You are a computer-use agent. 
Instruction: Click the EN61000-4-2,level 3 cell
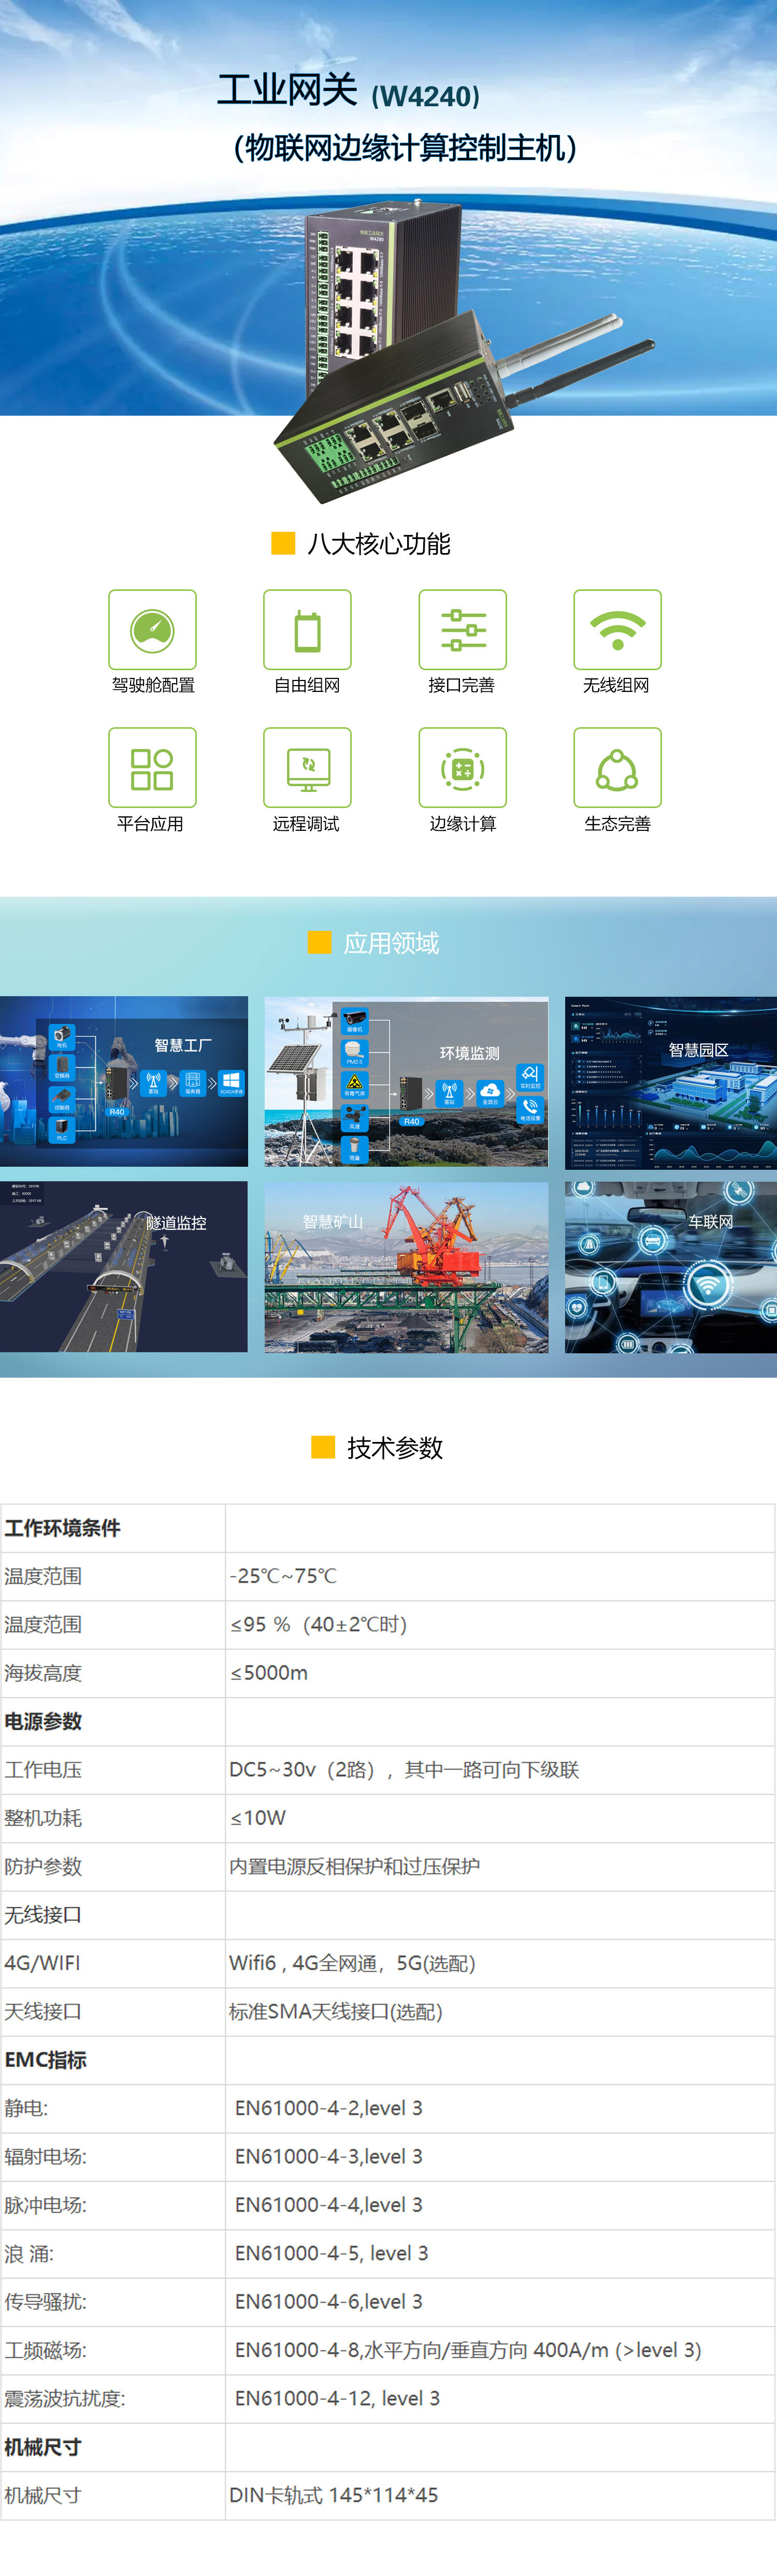[500, 2108]
